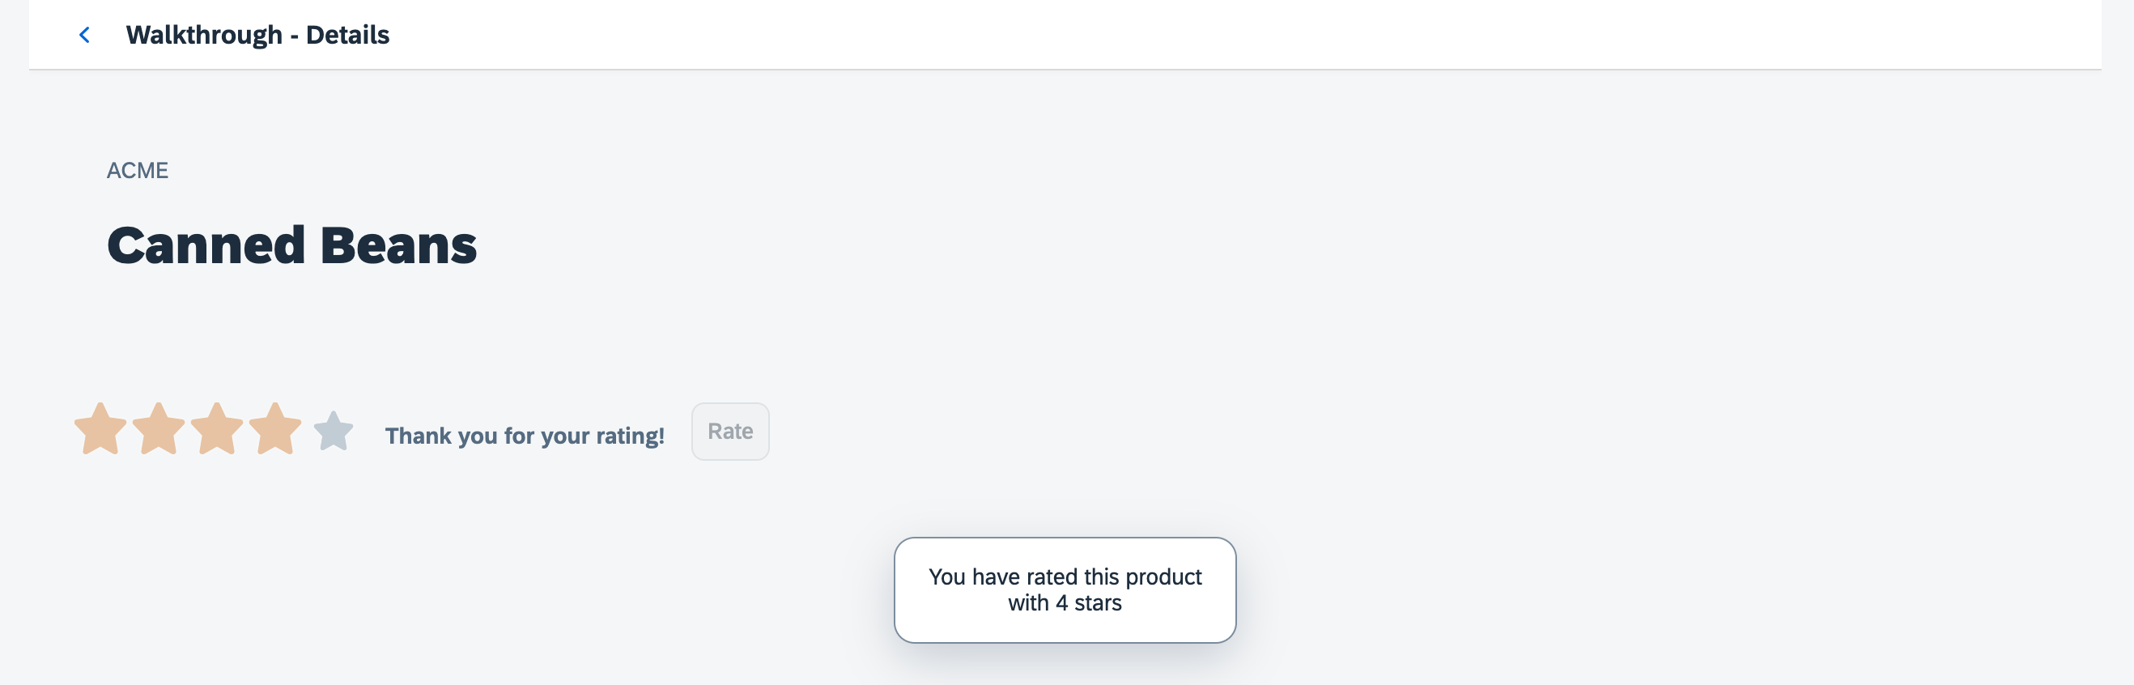Click the ACME supplier label
This screenshot has width=2134, height=685.
tap(138, 171)
